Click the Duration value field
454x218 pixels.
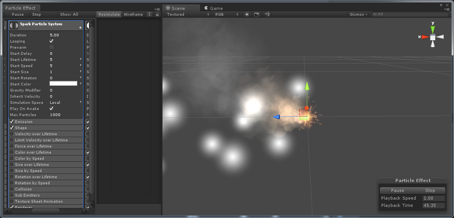point(66,35)
